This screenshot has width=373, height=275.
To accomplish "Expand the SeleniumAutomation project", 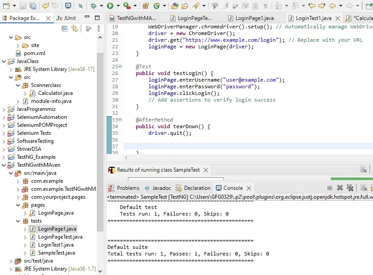I will pos(4,117).
